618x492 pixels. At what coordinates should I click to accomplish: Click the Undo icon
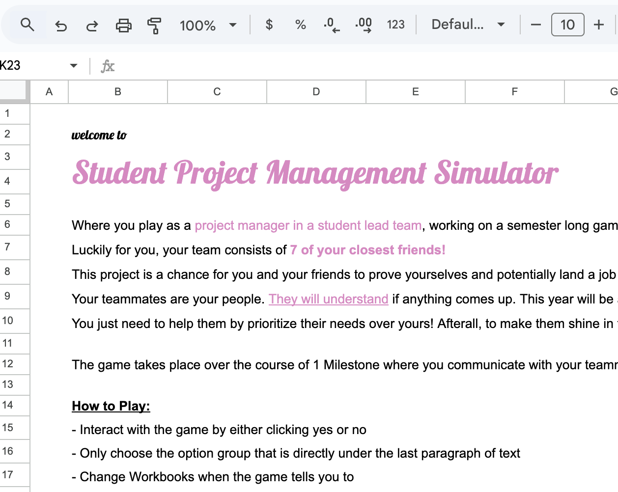pos(60,24)
